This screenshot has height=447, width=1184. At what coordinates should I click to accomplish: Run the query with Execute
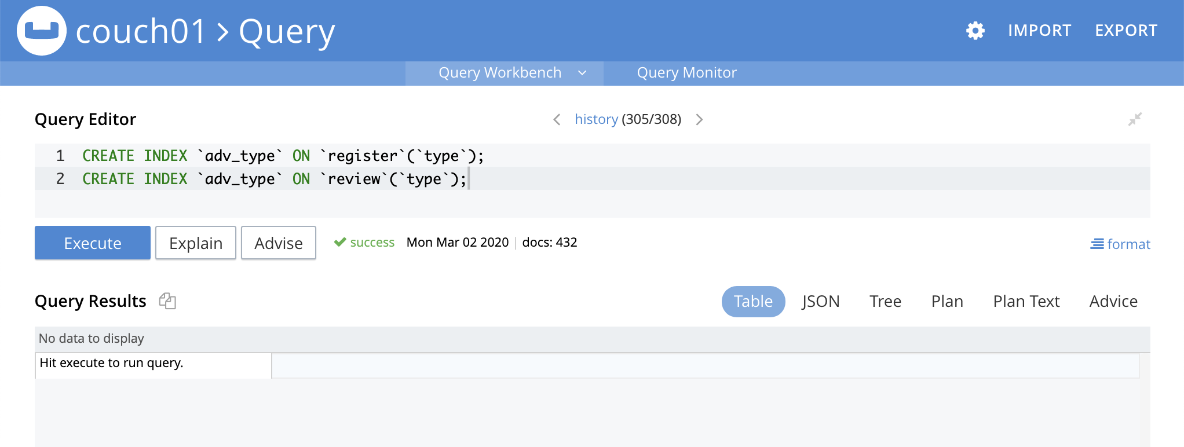pyautogui.click(x=93, y=243)
